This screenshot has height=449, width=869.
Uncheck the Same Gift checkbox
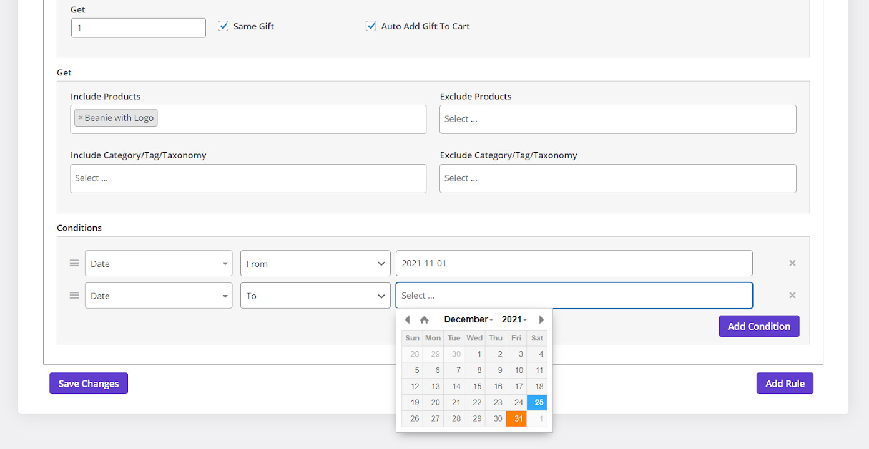pyautogui.click(x=223, y=26)
